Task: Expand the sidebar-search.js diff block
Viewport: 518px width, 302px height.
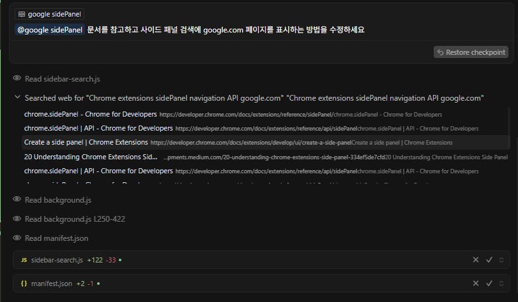Action: click(501, 260)
